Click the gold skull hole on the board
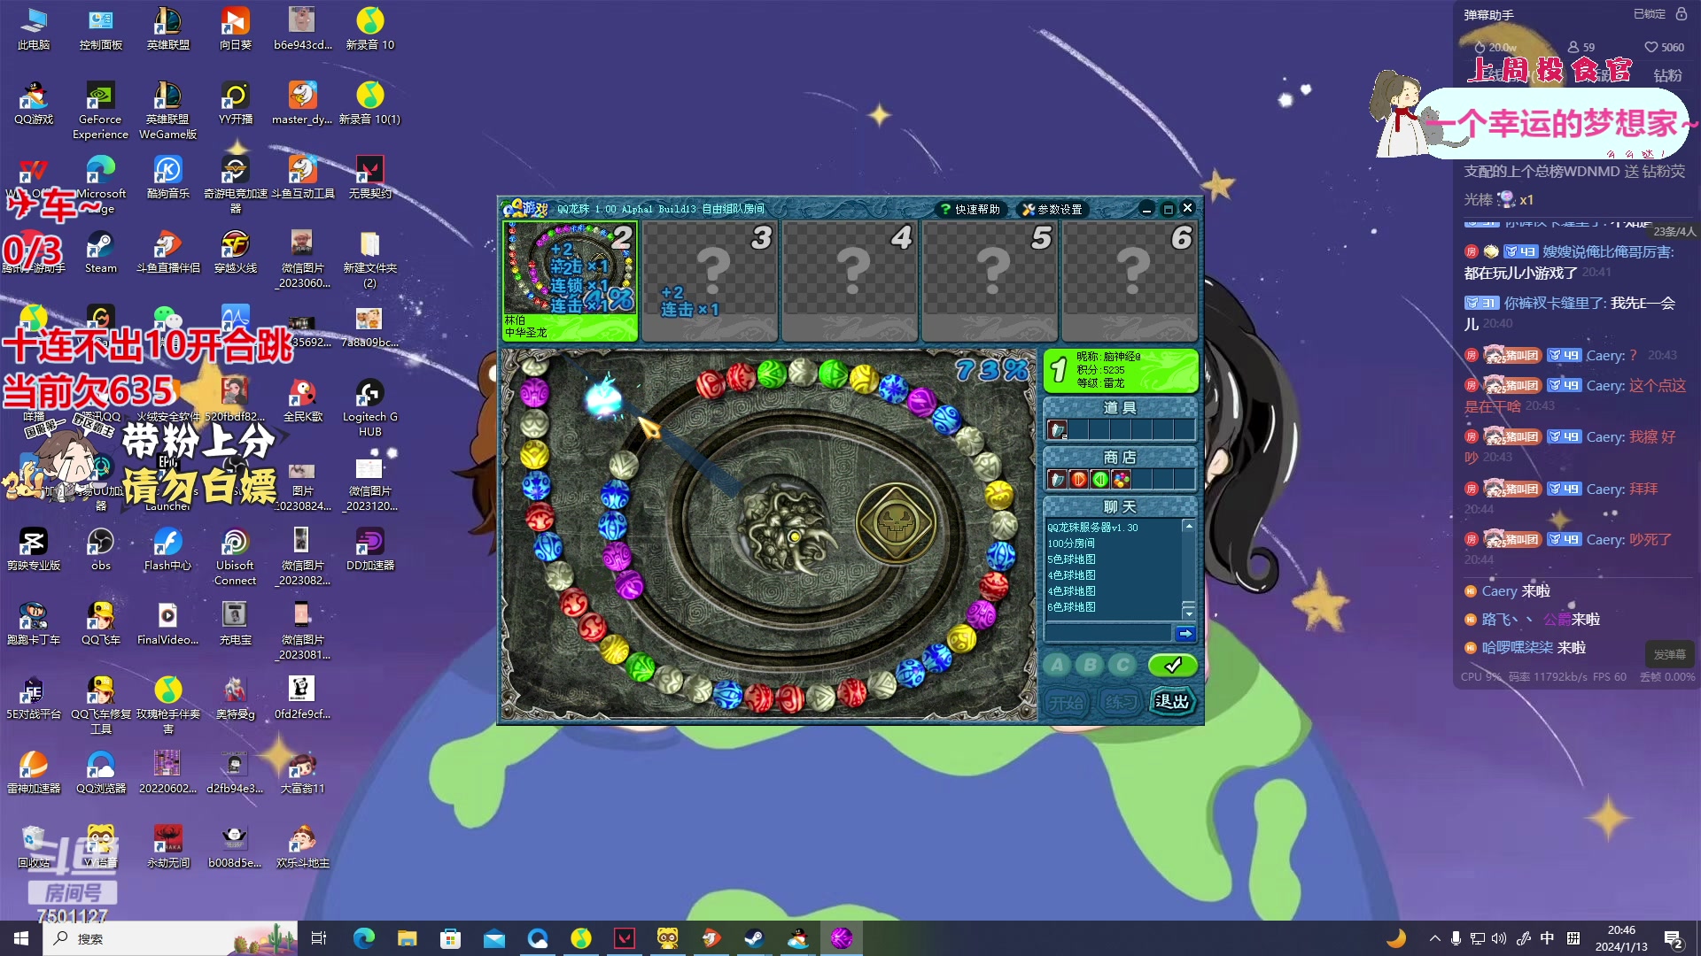This screenshot has height=956, width=1701. click(896, 523)
